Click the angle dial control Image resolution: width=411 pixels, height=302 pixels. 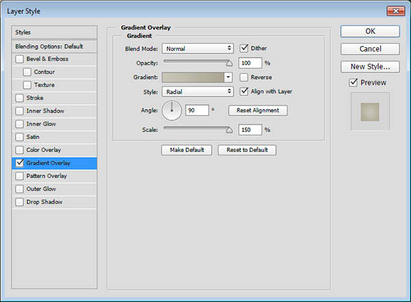click(x=172, y=111)
